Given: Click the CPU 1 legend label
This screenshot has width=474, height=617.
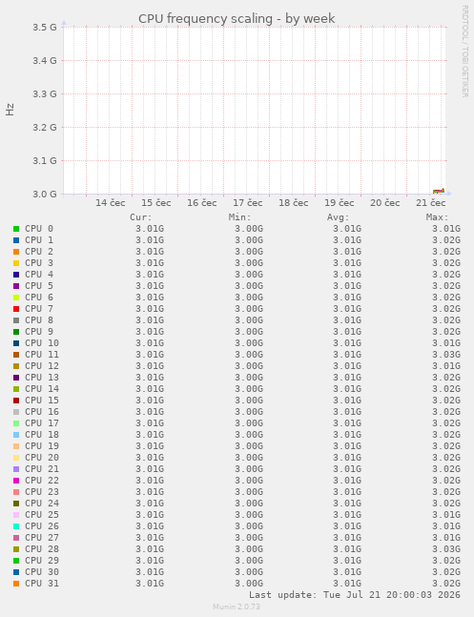Looking at the screenshot, I should pos(39,240).
